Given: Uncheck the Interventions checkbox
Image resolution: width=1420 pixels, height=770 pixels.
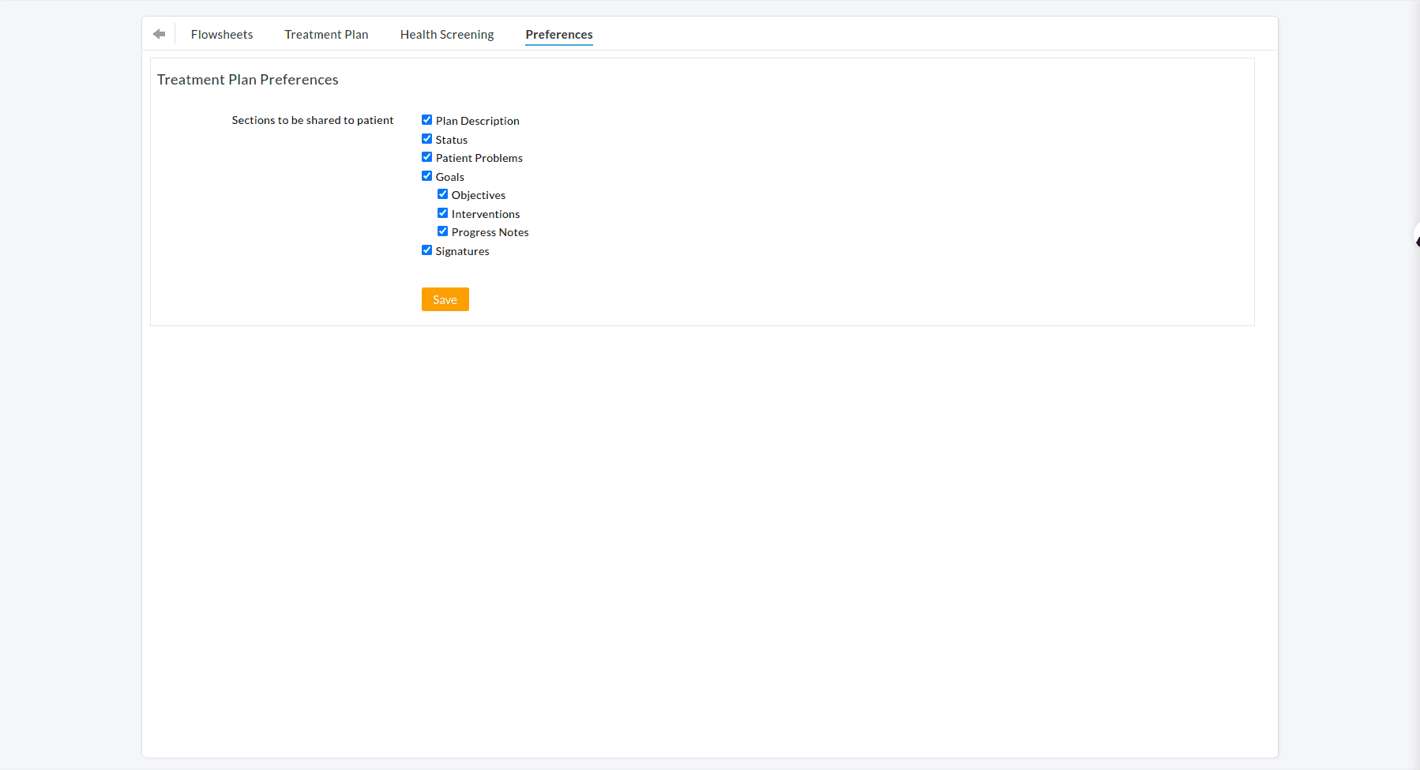Looking at the screenshot, I should click(442, 213).
